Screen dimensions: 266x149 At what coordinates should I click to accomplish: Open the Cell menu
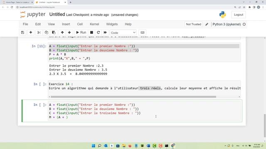point(80,24)
